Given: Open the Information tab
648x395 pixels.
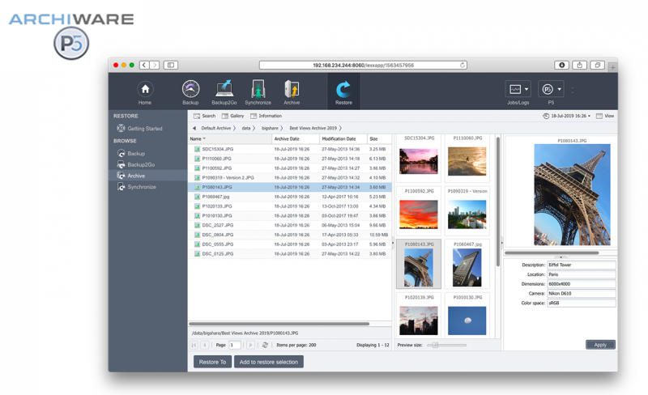Looking at the screenshot, I should point(266,116).
